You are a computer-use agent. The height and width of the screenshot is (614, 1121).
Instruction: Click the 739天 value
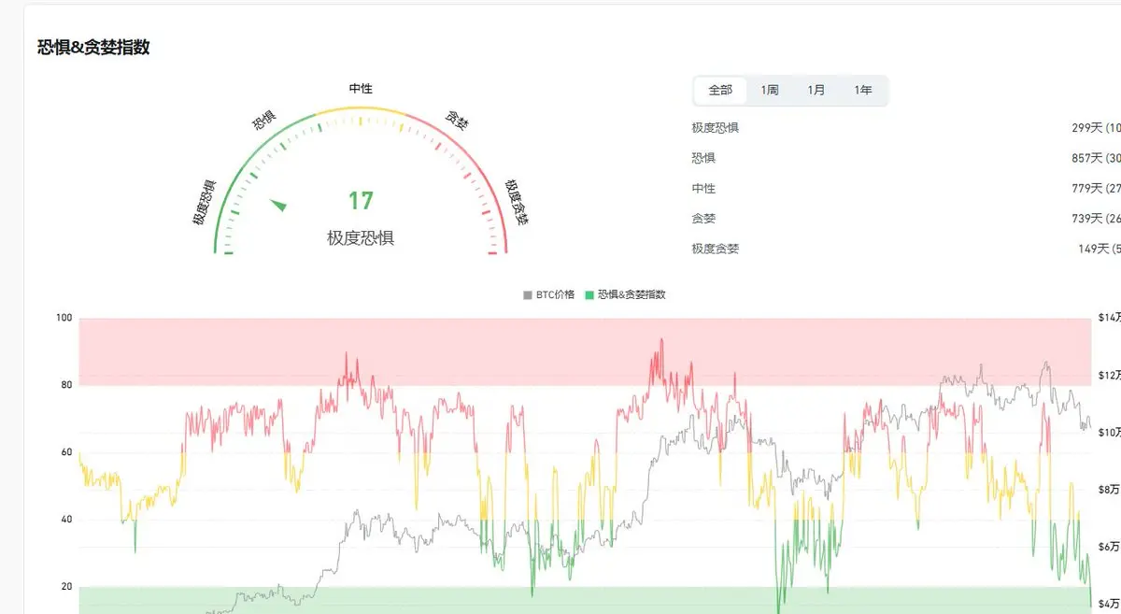coord(1087,219)
